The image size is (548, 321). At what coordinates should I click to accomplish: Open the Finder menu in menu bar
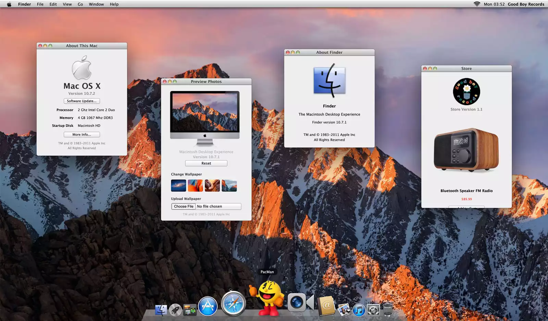coord(25,4)
